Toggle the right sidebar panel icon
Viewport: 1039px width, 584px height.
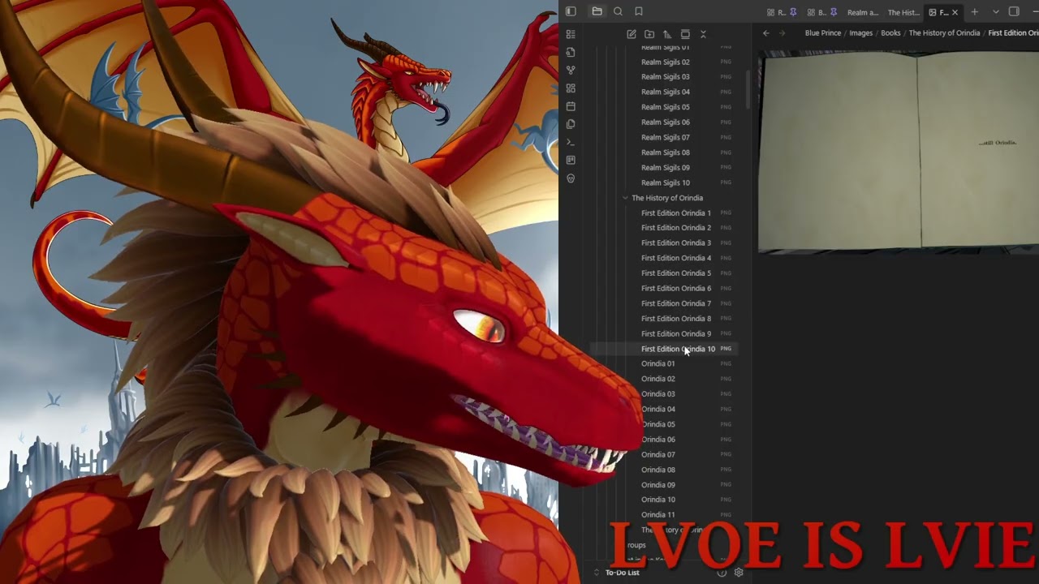pos(1014,12)
